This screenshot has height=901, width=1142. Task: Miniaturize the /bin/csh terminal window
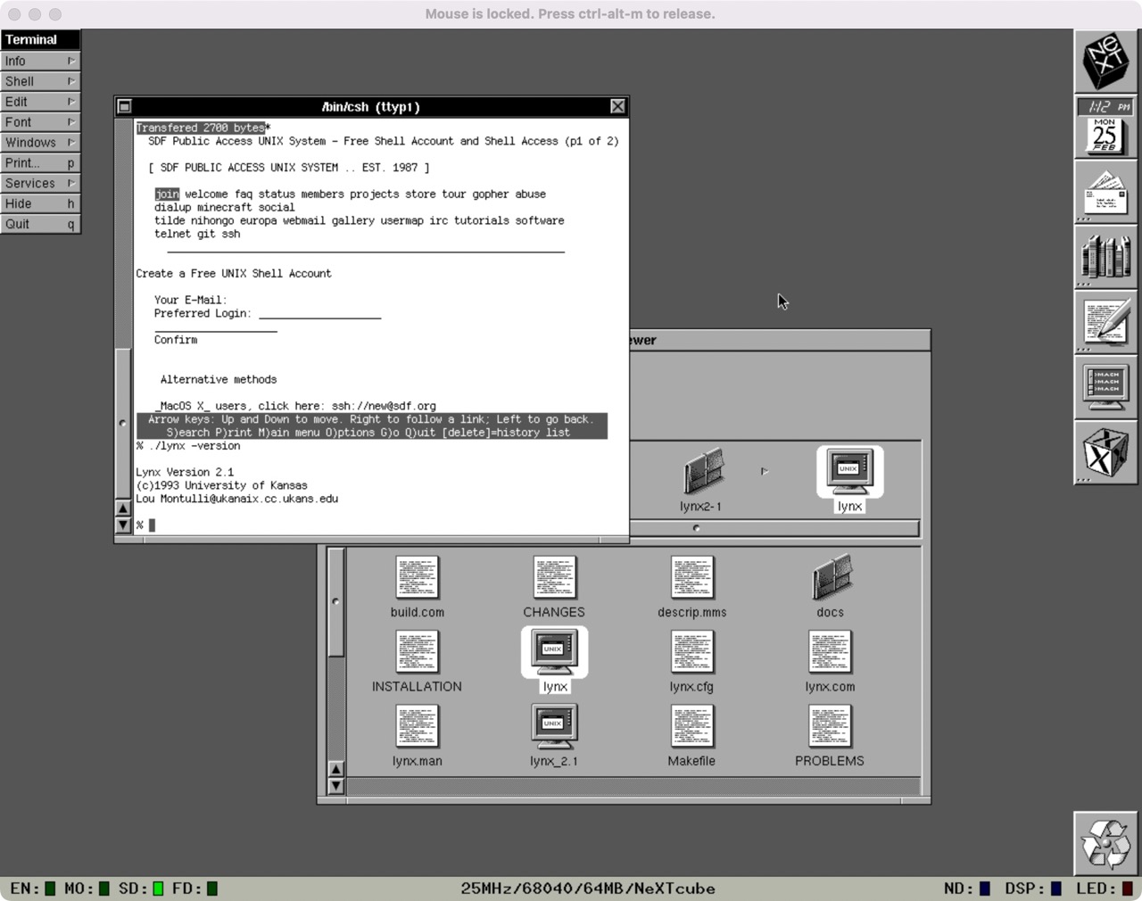[x=125, y=106]
